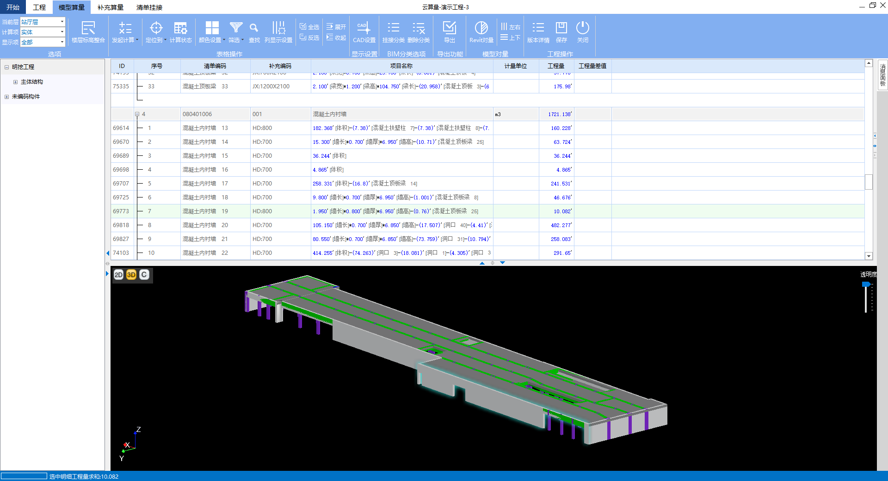
Task: Open the 计算状态 calculation status tool
Action: (x=180, y=29)
